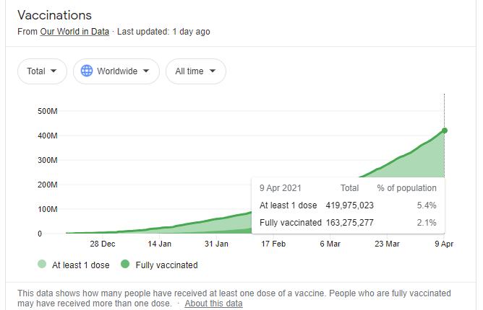Expand the "All time" date range dropdown
Screen dimensions: 483x310
coord(195,71)
